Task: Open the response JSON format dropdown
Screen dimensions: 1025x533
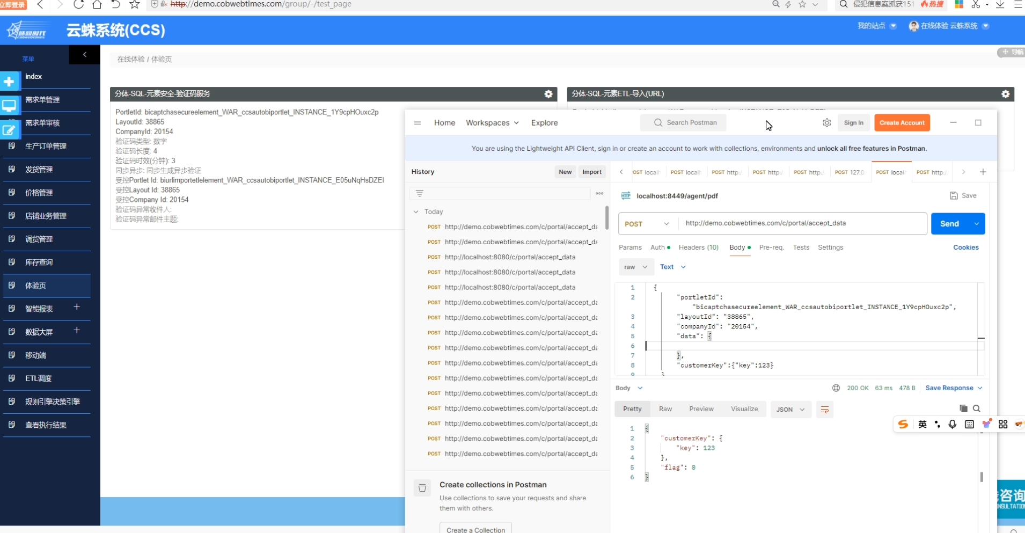Action: [x=790, y=410]
